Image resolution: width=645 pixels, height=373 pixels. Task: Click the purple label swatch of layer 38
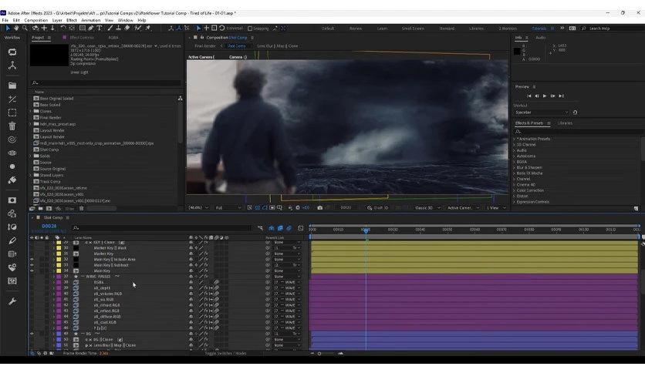[59, 282]
